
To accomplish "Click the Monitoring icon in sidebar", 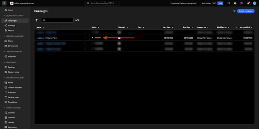I will (x=6, y=127).
